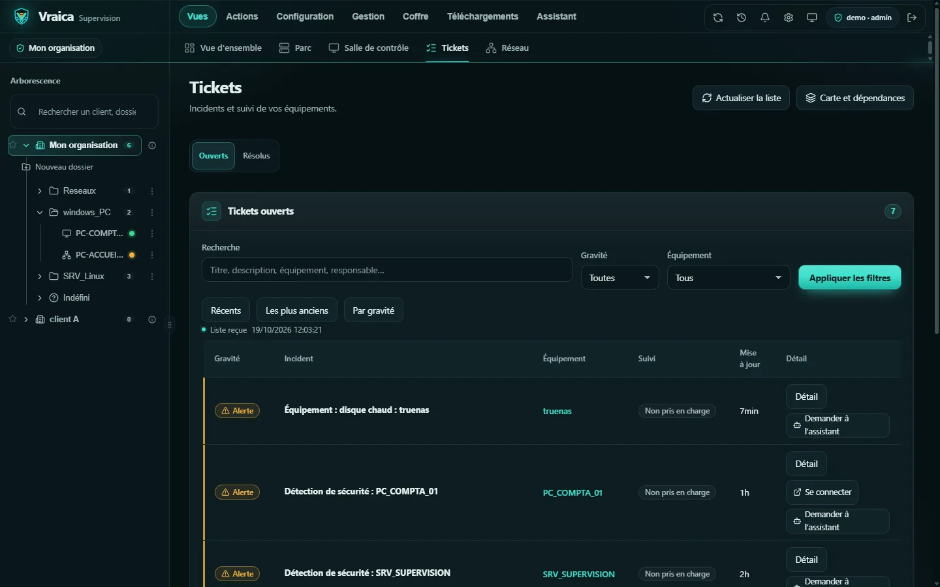Image resolution: width=940 pixels, height=587 pixels.
Task: Open the Actions menu
Action: 242,16
